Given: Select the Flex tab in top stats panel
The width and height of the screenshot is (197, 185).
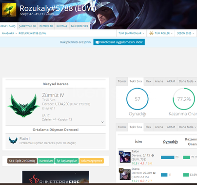Looking at the screenshot, I should pos(148,81).
